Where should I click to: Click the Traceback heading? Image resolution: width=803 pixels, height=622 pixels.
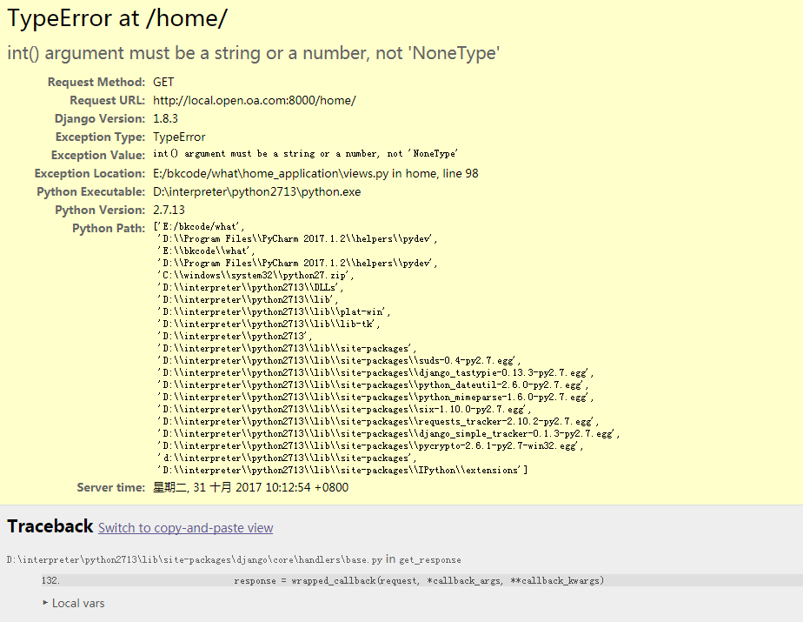tap(50, 526)
